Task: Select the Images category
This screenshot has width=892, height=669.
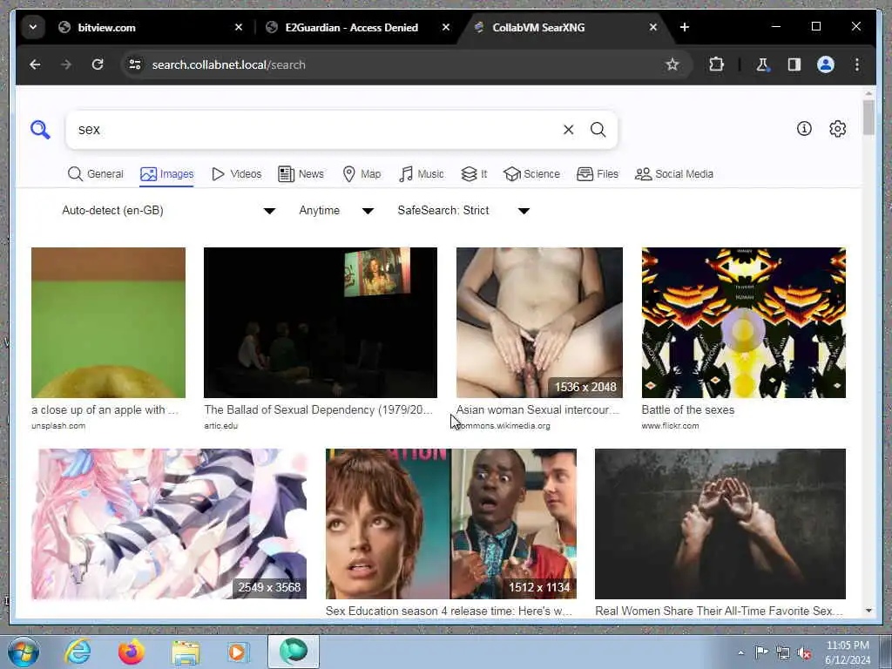Action: (x=166, y=174)
